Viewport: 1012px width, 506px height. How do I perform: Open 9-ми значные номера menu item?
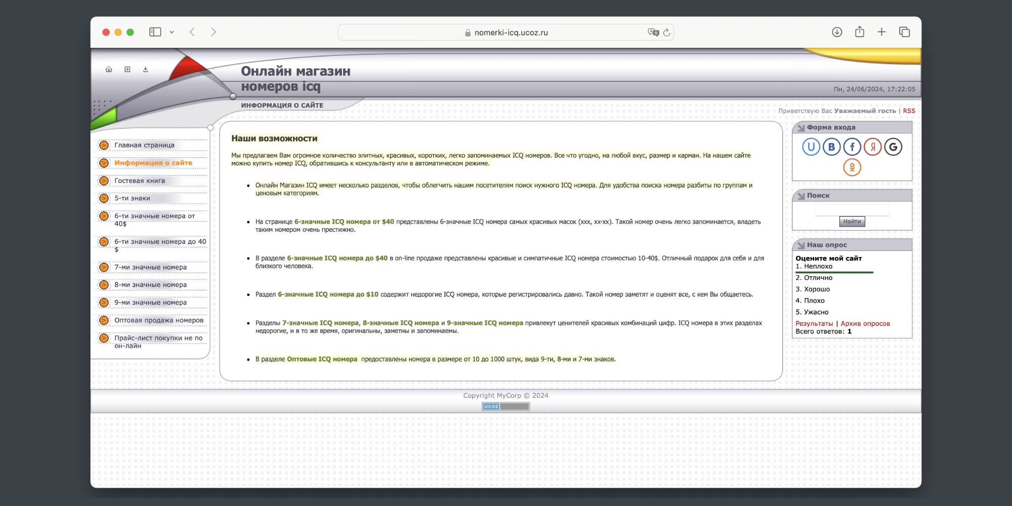(x=150, y=303)
